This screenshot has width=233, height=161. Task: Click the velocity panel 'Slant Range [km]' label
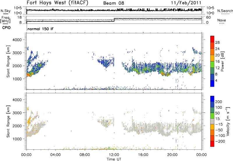coord(8,121)
